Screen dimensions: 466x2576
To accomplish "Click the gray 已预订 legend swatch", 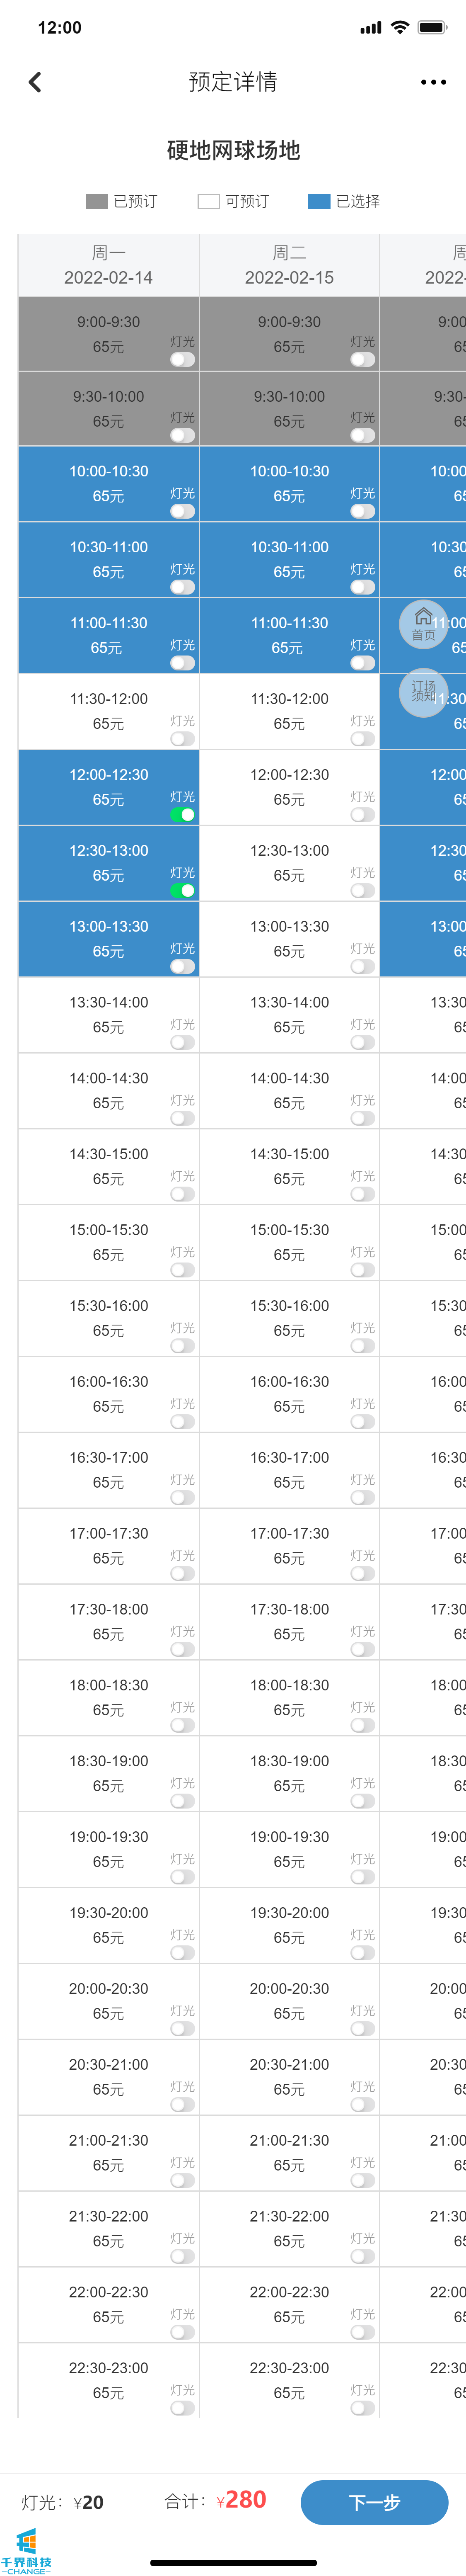I will pos(96,202).
